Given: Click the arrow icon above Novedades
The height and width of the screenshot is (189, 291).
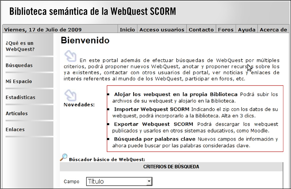Looking at the screenshot, I should point(70,95).
